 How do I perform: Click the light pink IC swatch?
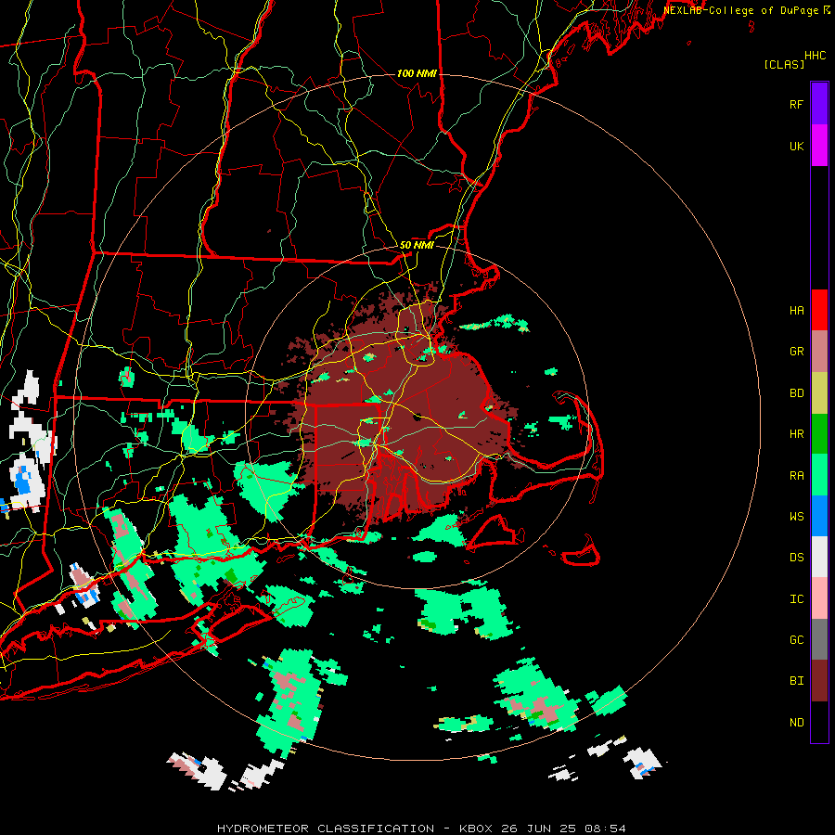tap(819, 598)
